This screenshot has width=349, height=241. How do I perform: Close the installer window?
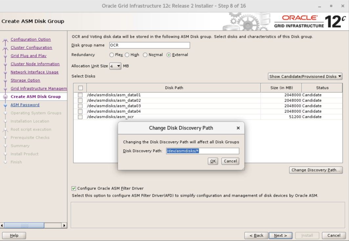click(343, 6)
